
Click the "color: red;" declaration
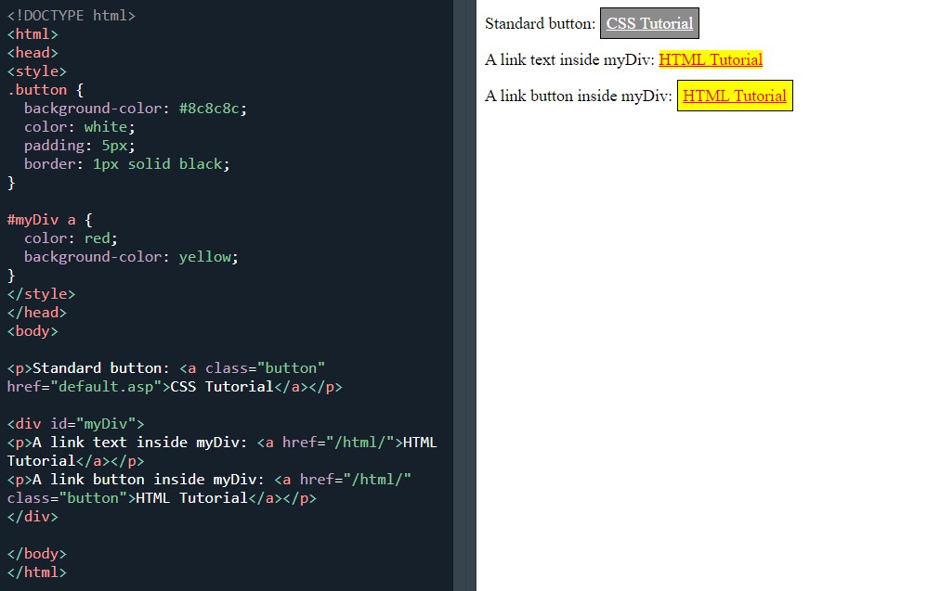pos(71,238)
